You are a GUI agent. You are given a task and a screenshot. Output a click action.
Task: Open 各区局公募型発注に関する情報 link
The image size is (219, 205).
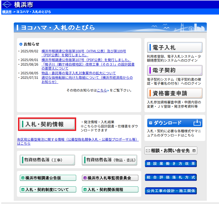78,141
